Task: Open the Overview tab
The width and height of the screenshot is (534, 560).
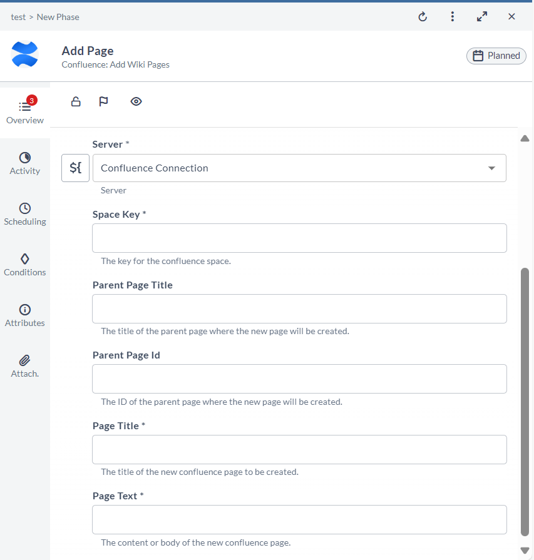Action: [x=25, y=111]
